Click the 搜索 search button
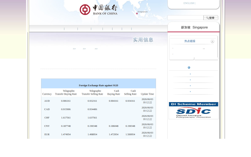Screen dimensions: 251x157 pos(211,18)
